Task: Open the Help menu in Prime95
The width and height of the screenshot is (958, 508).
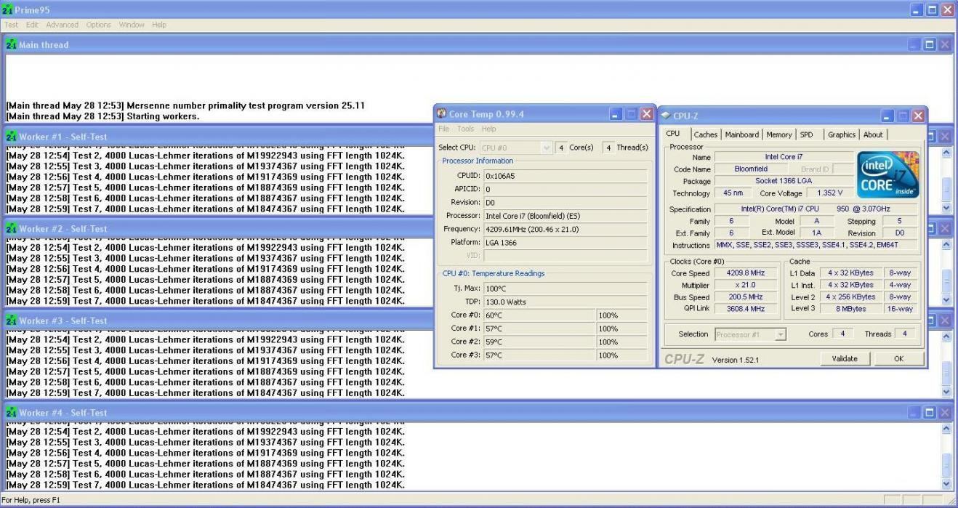Action: (159, 25)
